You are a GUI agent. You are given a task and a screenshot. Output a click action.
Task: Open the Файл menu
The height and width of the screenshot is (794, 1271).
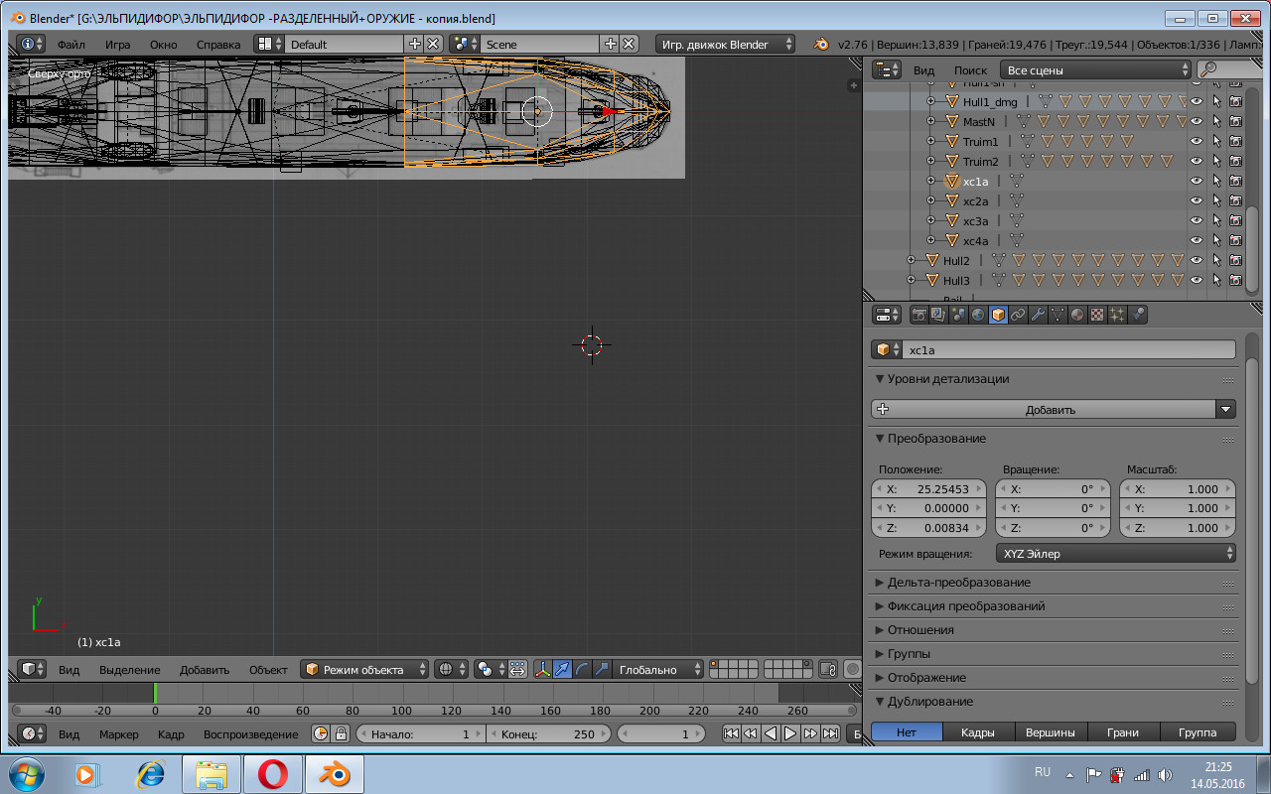click(71, 45)
